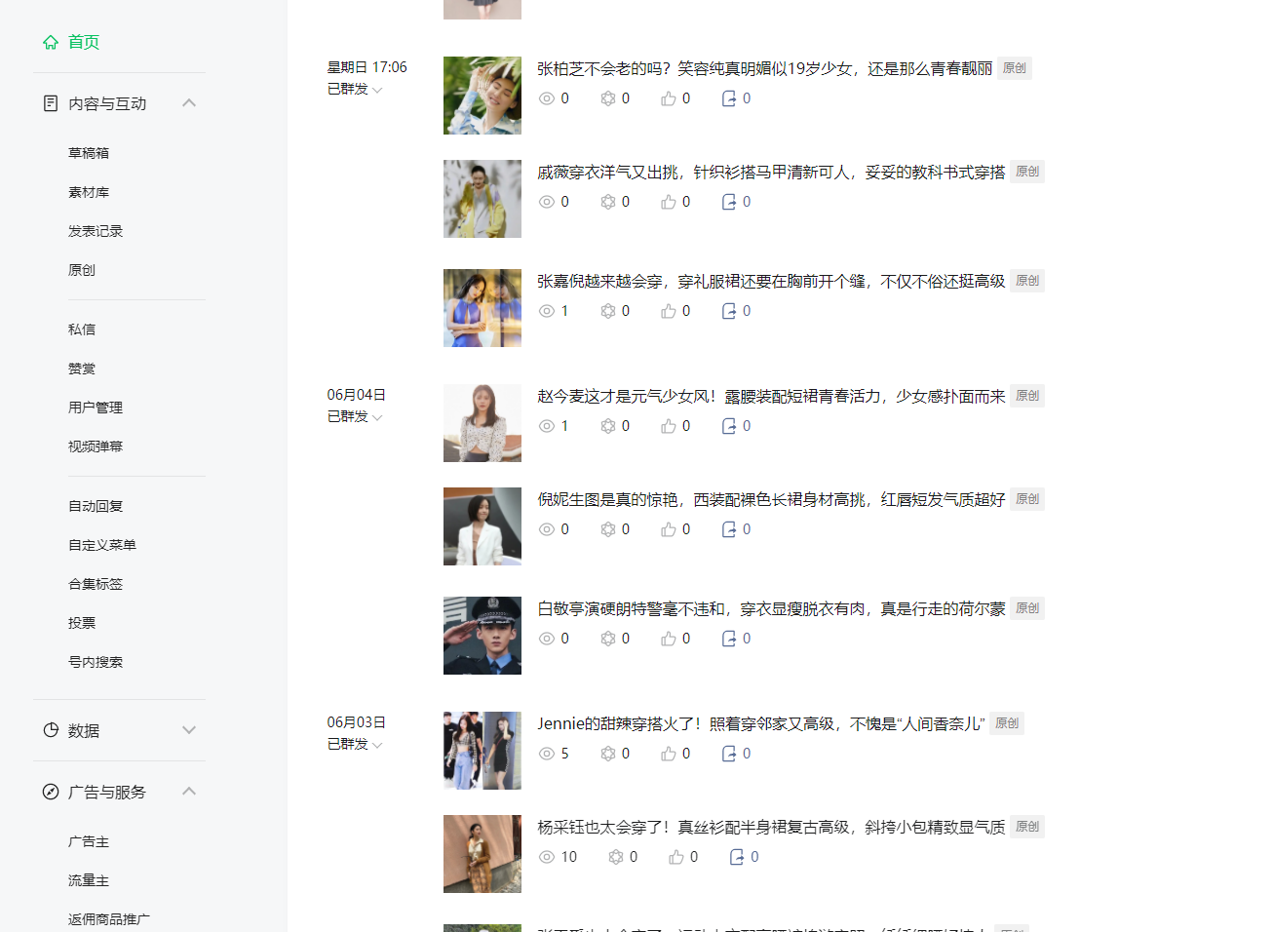This screenshot has width=1273, height=932.
Task: Click the 内容与互动 document icon
Action: (51, 103)
